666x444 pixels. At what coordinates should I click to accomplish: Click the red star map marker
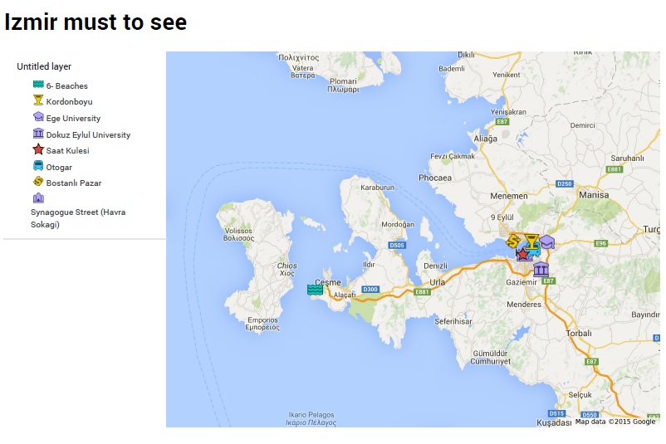[523, 254]
